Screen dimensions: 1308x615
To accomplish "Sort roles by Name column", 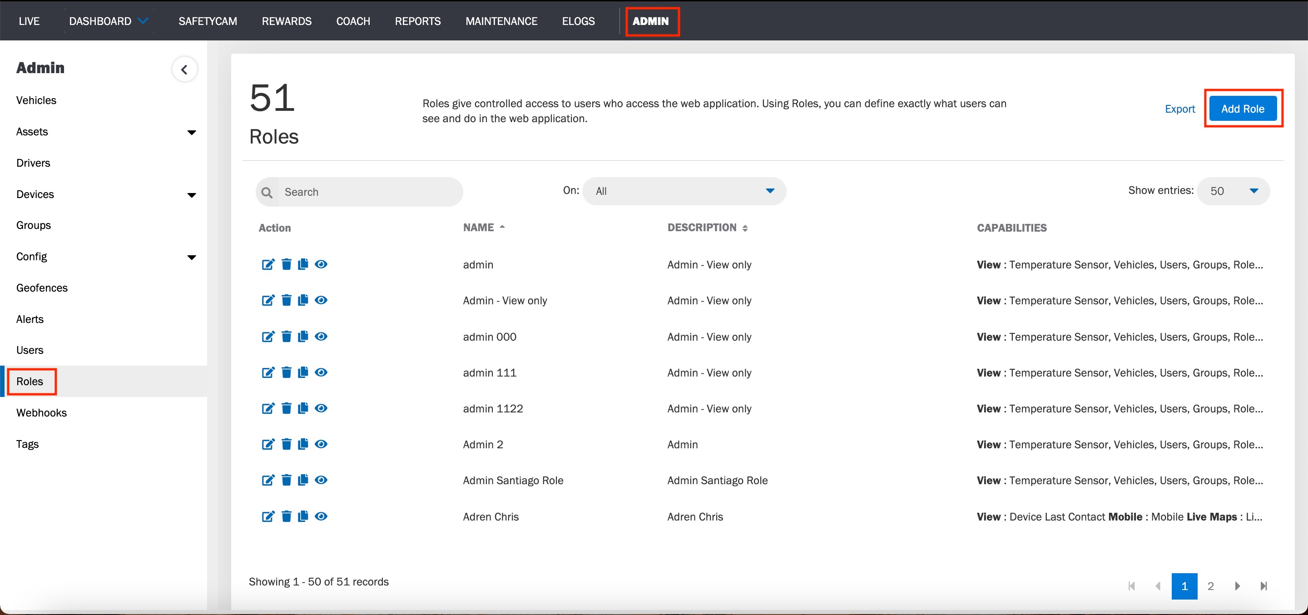I will coord(484,228).
